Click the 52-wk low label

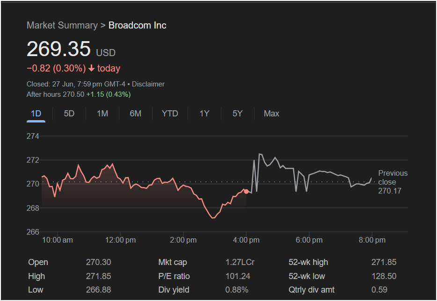307,276
